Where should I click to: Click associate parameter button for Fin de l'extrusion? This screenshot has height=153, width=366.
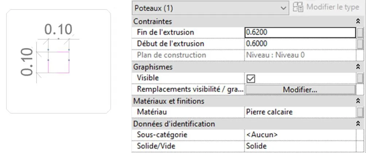[360, 33]
